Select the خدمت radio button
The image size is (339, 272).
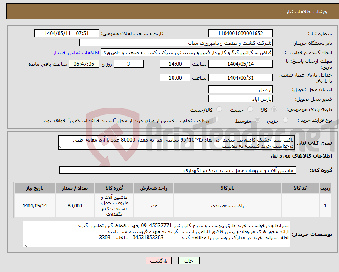point(250,109)
